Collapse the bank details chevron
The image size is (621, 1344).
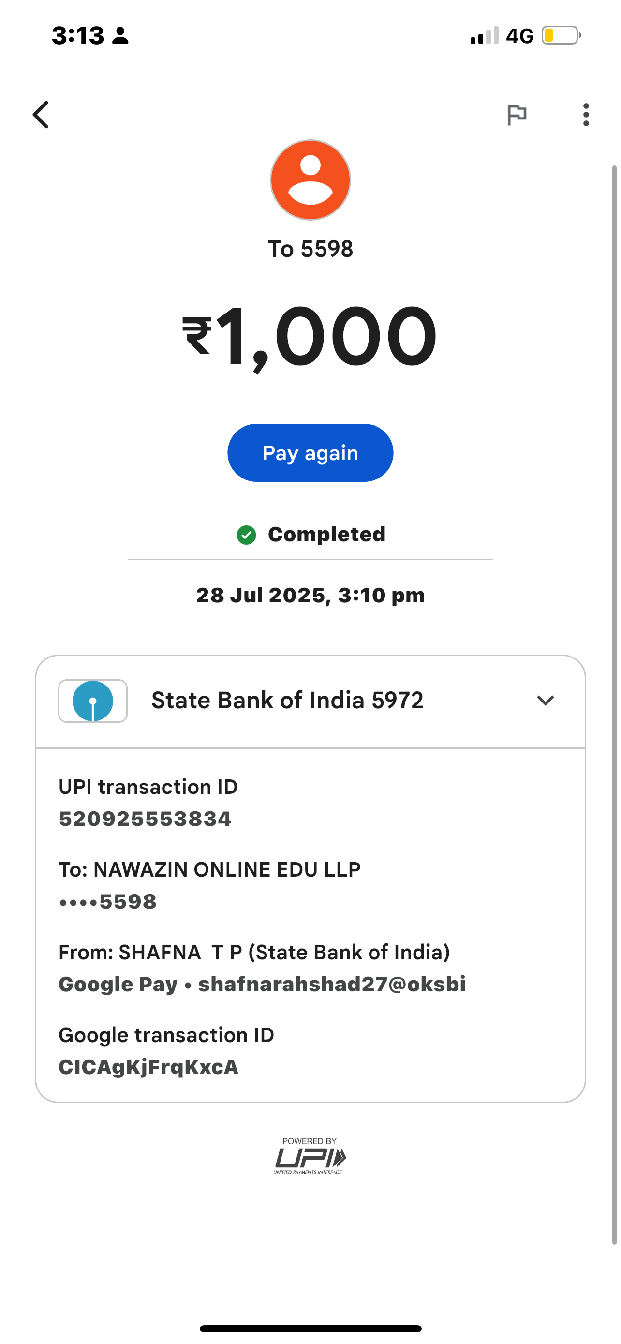click(x=546, y=700)
